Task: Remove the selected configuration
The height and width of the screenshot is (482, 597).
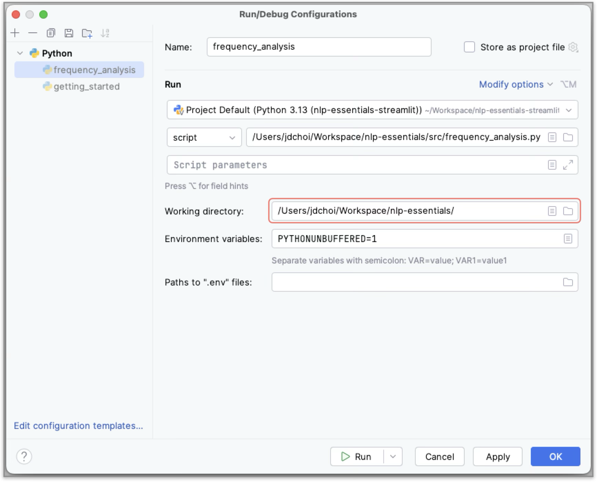Action: (33, 33)
